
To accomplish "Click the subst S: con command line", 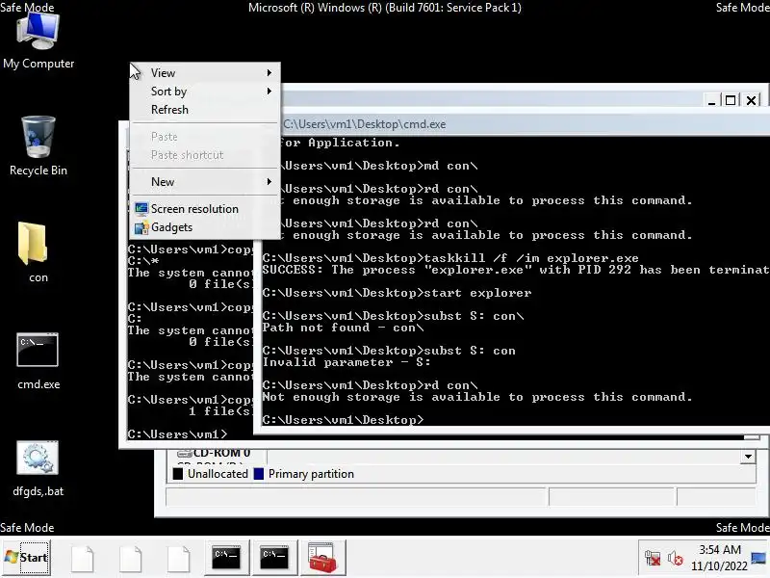I will (389, 351).
